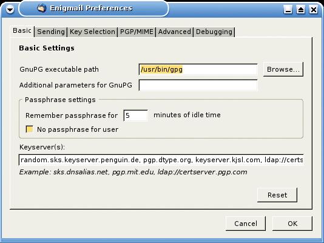Open the Key Selection tab

pos(92,32)
